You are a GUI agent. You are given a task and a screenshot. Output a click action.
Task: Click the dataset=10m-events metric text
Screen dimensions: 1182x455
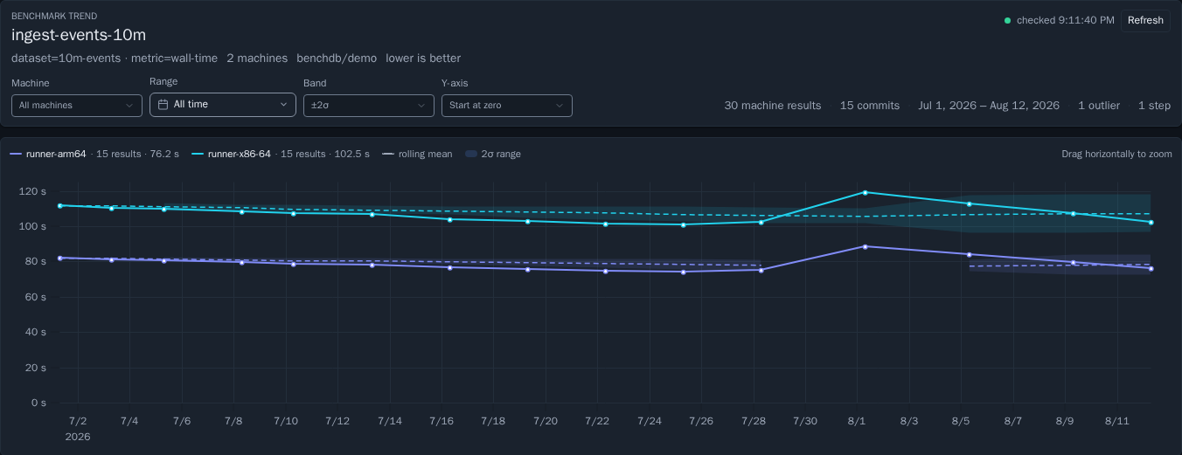tap(115, 58)
